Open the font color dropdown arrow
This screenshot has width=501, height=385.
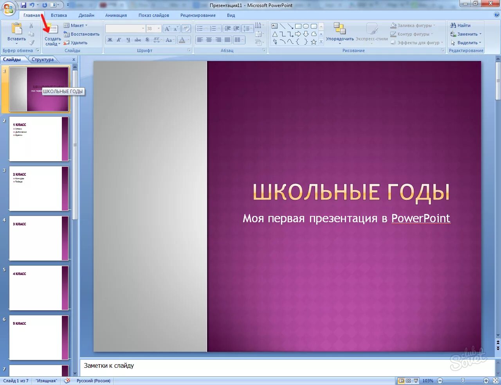pos(188,40)
